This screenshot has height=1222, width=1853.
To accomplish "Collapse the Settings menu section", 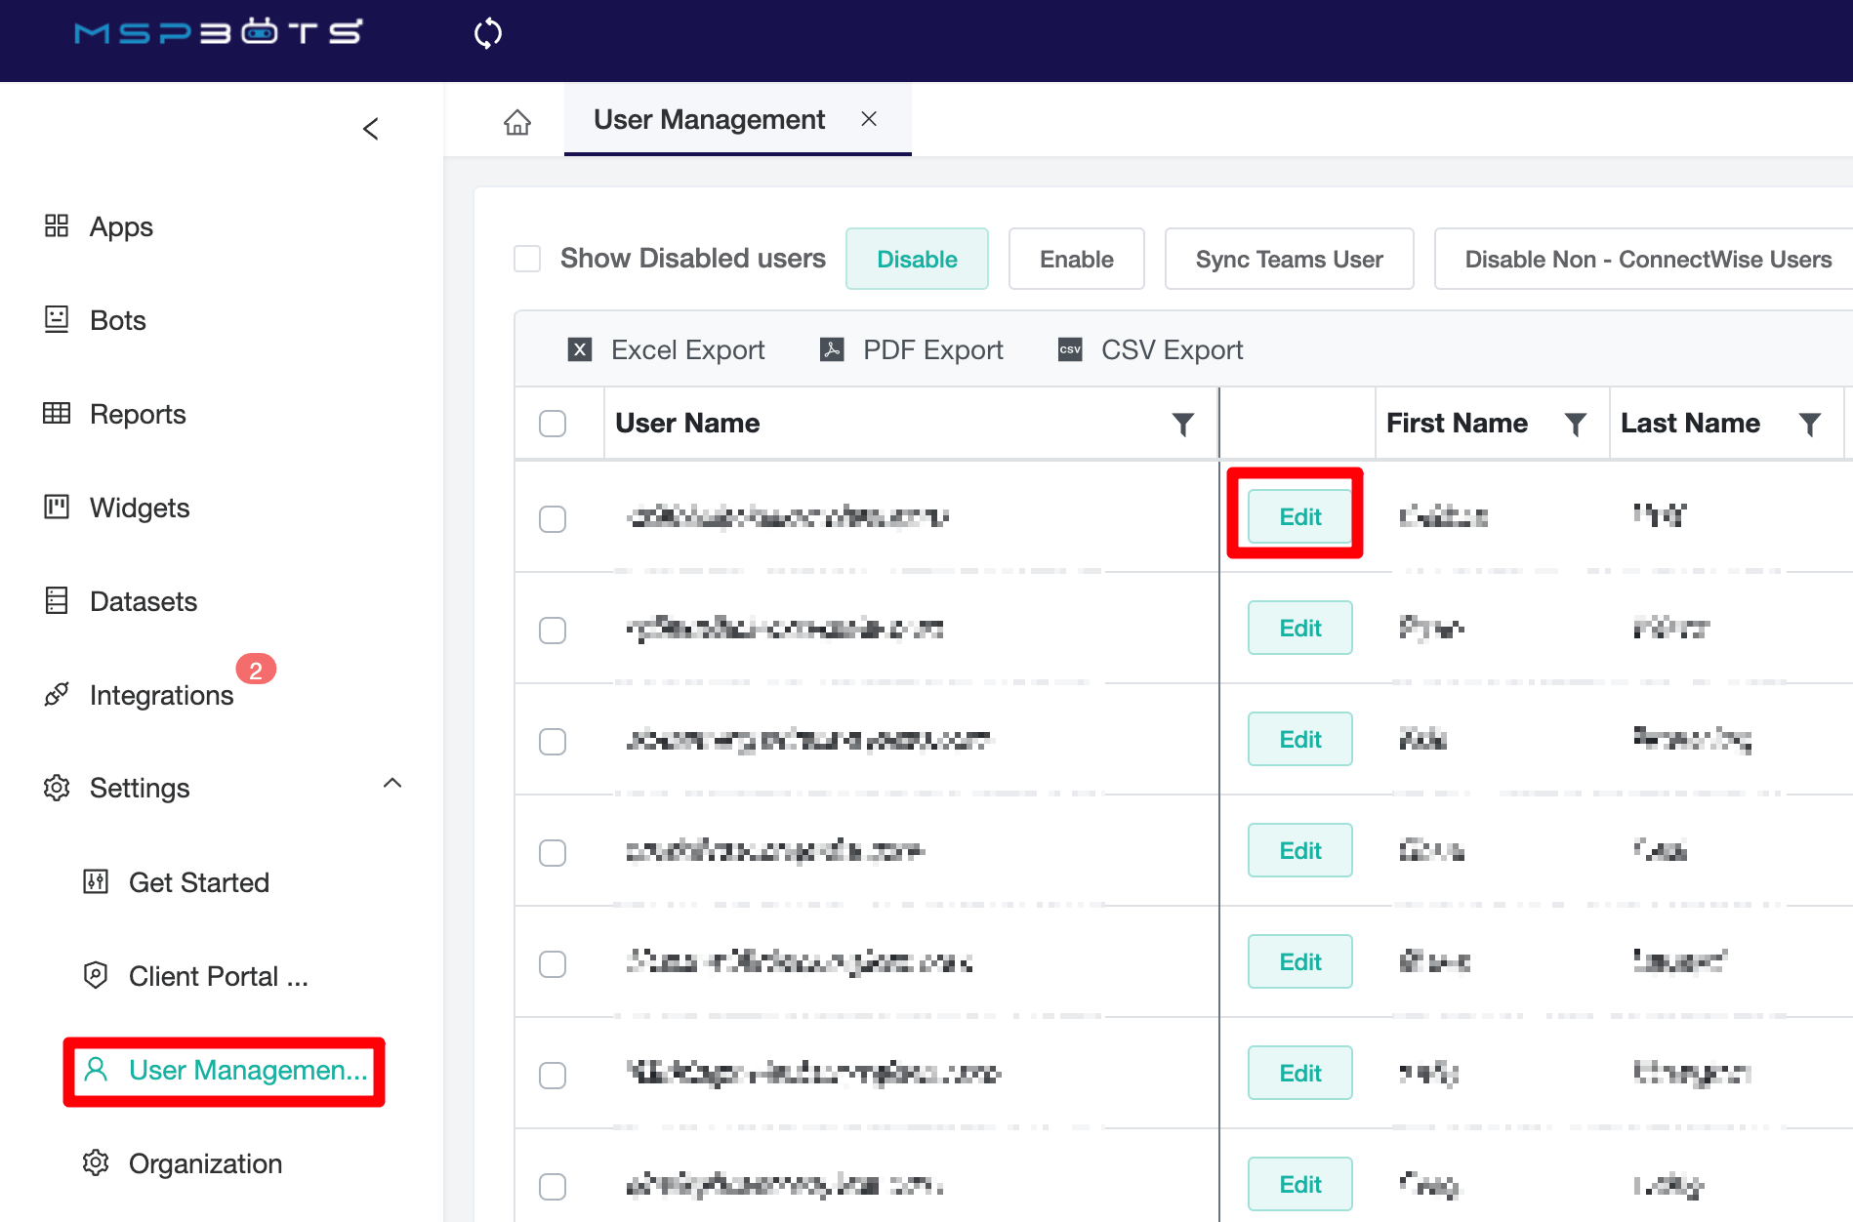I will click(393, 784).
